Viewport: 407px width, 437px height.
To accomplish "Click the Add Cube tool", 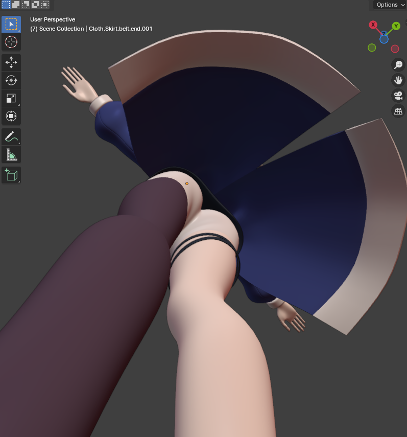I will (11, 175).
